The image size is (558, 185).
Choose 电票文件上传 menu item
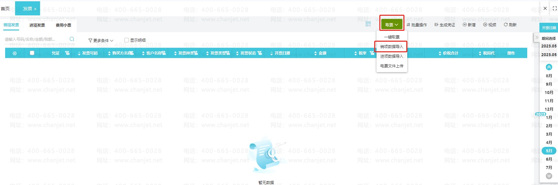[392, 66]
